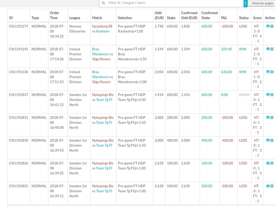Click Confirmed Odd (EUR) column header
This screenshot has width=275, height=208.
tap(189, 15)
